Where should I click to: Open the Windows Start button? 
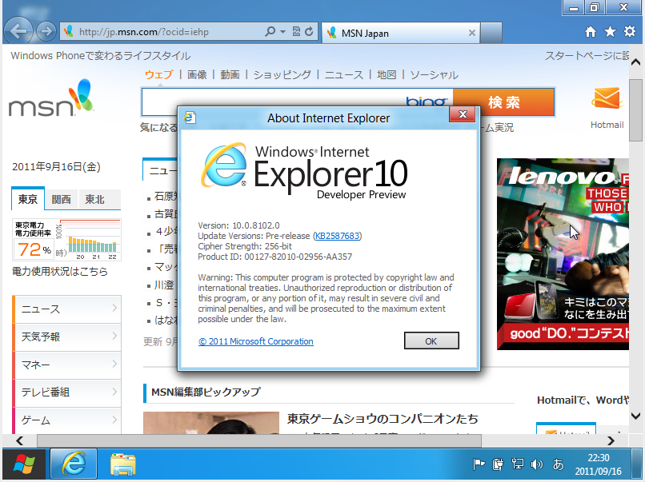(24, 464)
